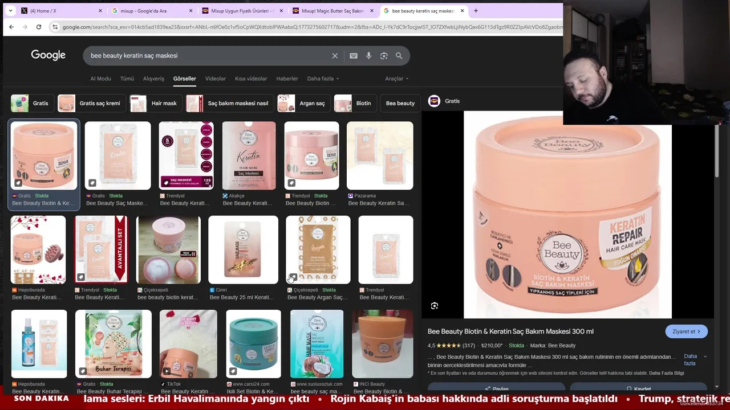
Task: Select the 'Biotin' filter chip
Action: coord(354,103)
